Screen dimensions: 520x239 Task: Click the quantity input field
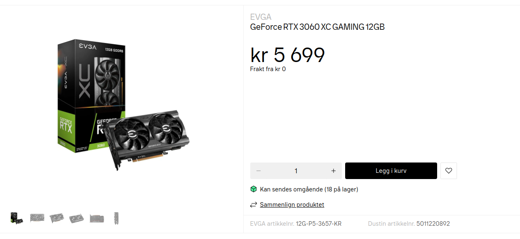tap(296, 171)
